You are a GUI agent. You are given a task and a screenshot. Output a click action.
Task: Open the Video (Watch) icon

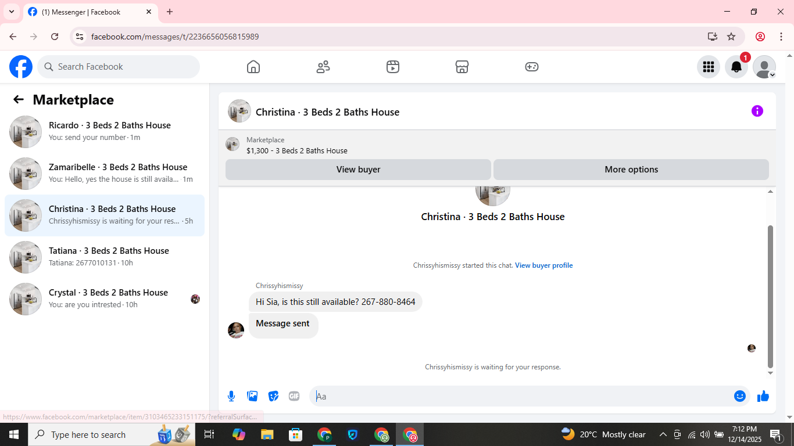(393, 67)
